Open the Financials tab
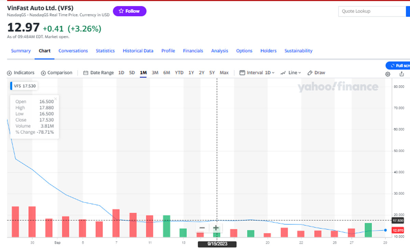This screenshot has height=251, width=410. [193, 51]
